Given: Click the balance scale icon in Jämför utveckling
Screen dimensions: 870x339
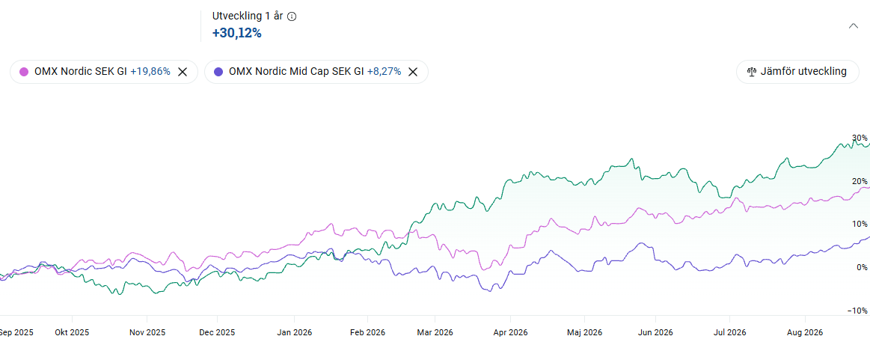Looking at the screenshot, I should 752,72.
